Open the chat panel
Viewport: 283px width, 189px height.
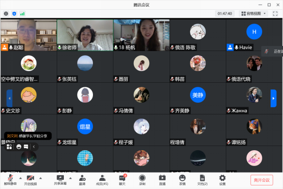click(122, 180)
